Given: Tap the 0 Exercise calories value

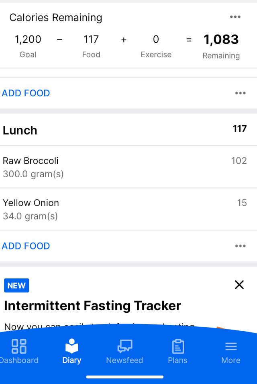Looking at the screenshot, I should [x=156, y=39].
